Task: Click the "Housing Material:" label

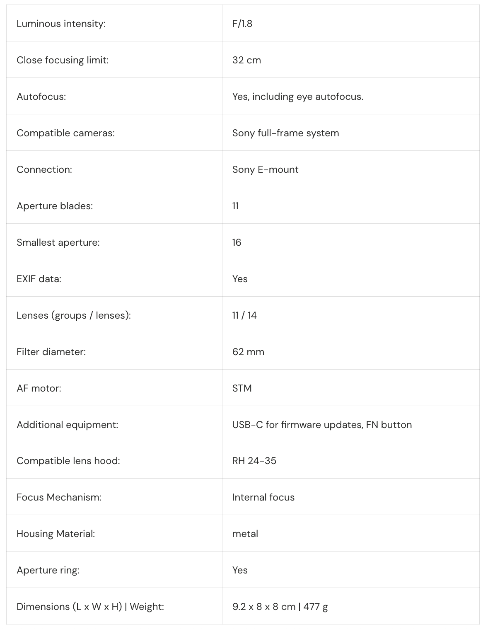Action: (x=56, y=534)
